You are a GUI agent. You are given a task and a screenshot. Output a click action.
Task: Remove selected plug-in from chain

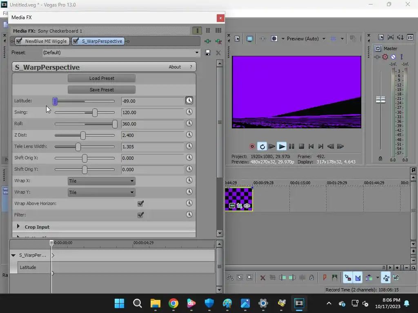coord(218,41)
